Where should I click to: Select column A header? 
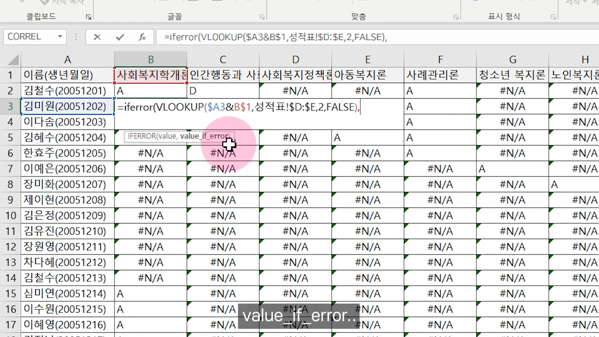point(68,59)
